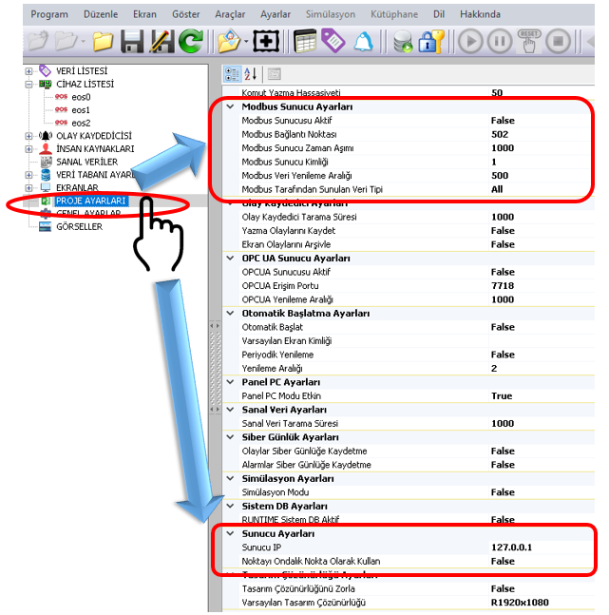Viewport: 609px width, 615px height.
Task: Click the image folder toolbar icon
Action: point(229,41)
